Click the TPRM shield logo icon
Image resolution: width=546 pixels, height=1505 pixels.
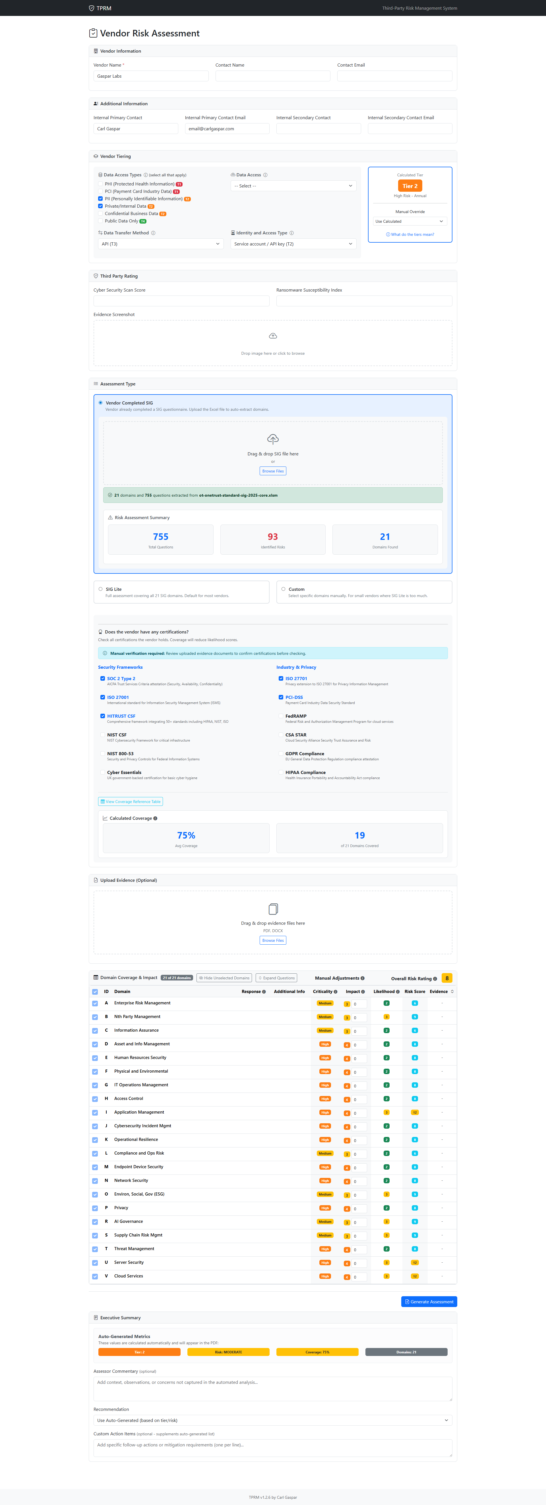(x=91, y=8)
